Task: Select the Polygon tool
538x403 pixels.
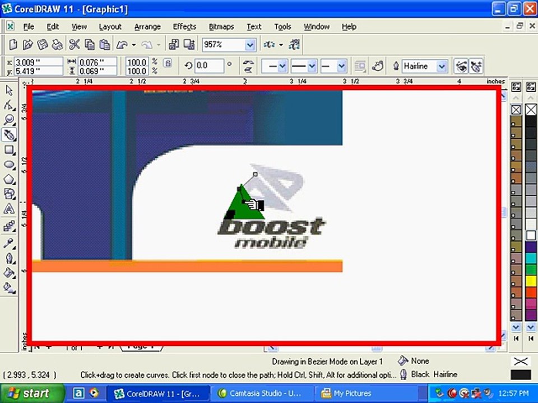Action: [x=9, y=179]
